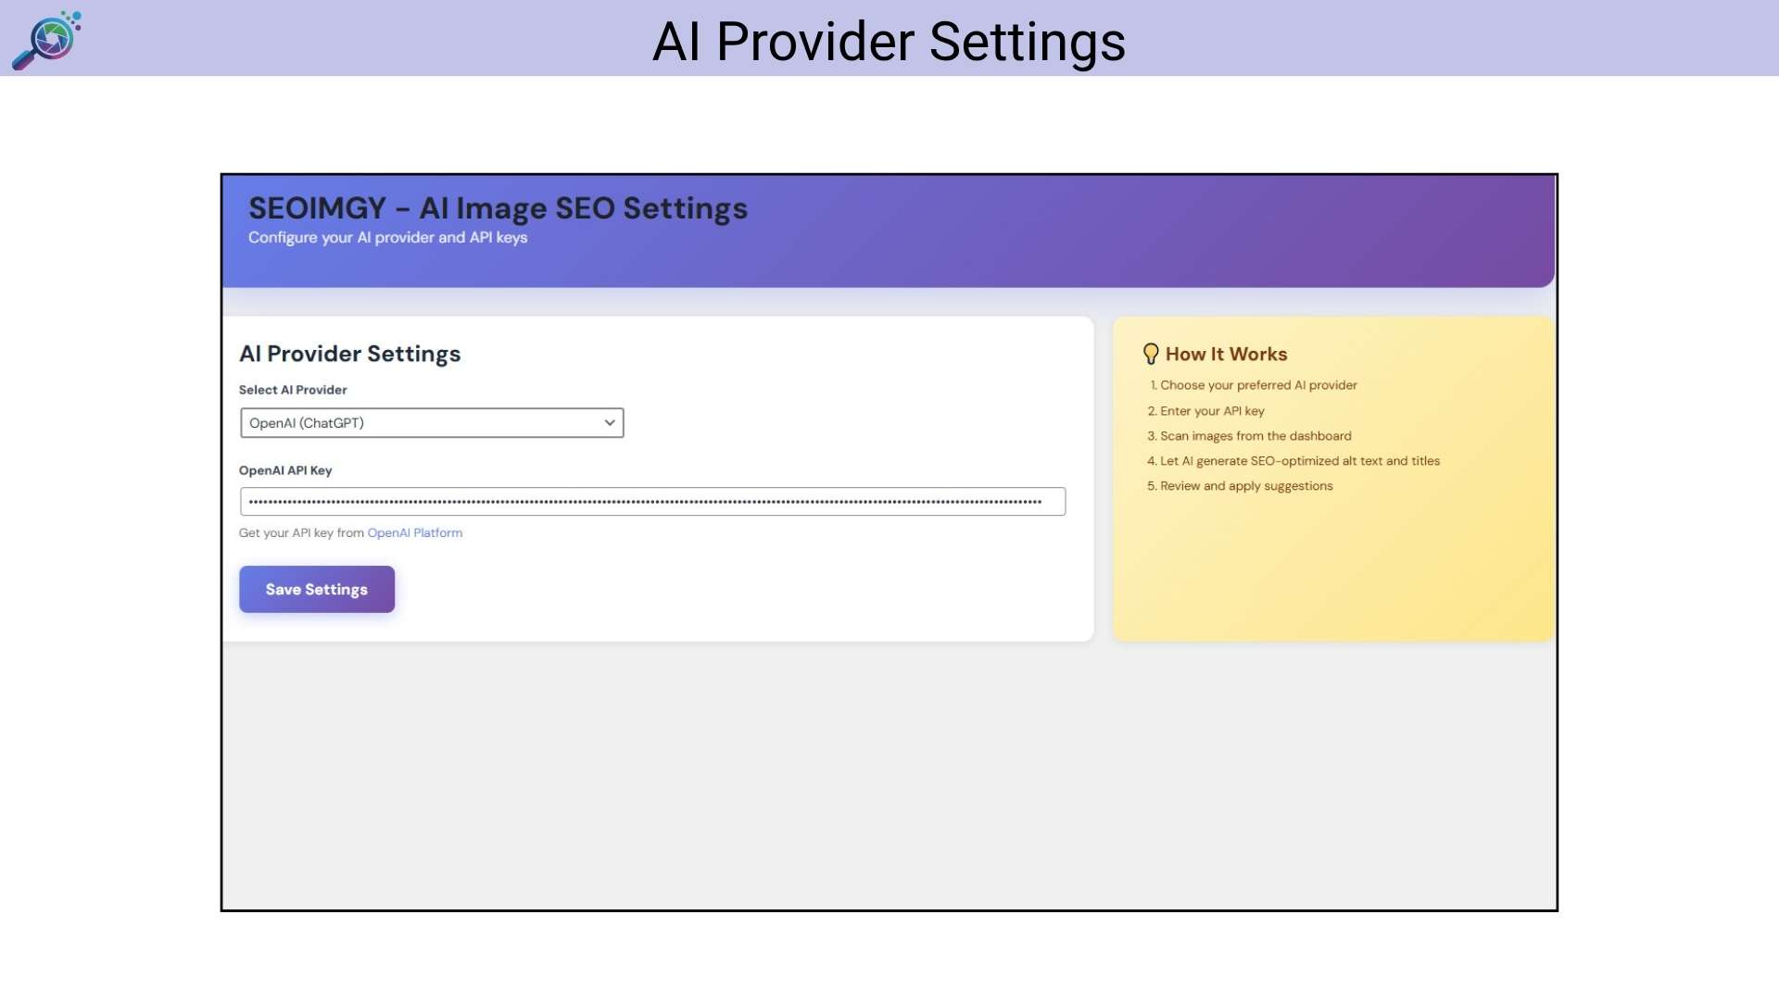1779x1000 pixels.
Task: Click the 'Select AI Provider' label
Action: tap(293, 390)
